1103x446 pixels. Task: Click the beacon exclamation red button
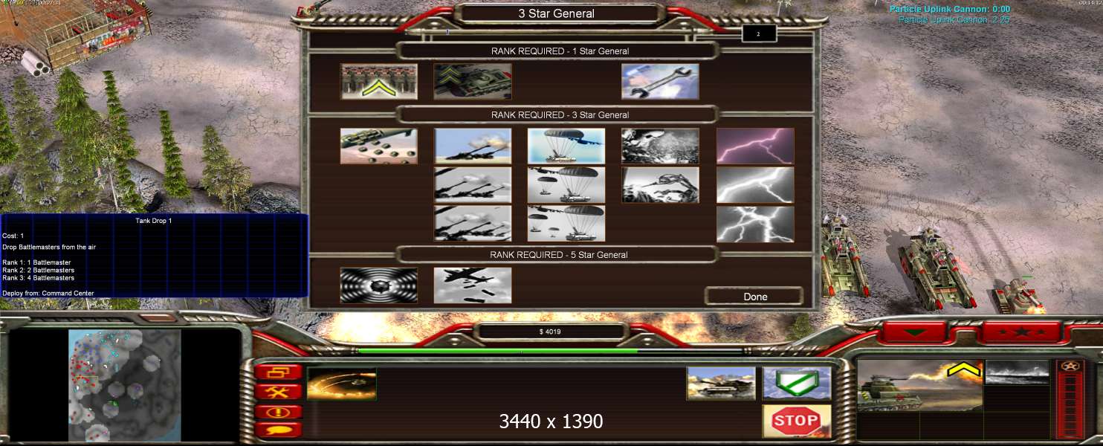click(278, 411)
